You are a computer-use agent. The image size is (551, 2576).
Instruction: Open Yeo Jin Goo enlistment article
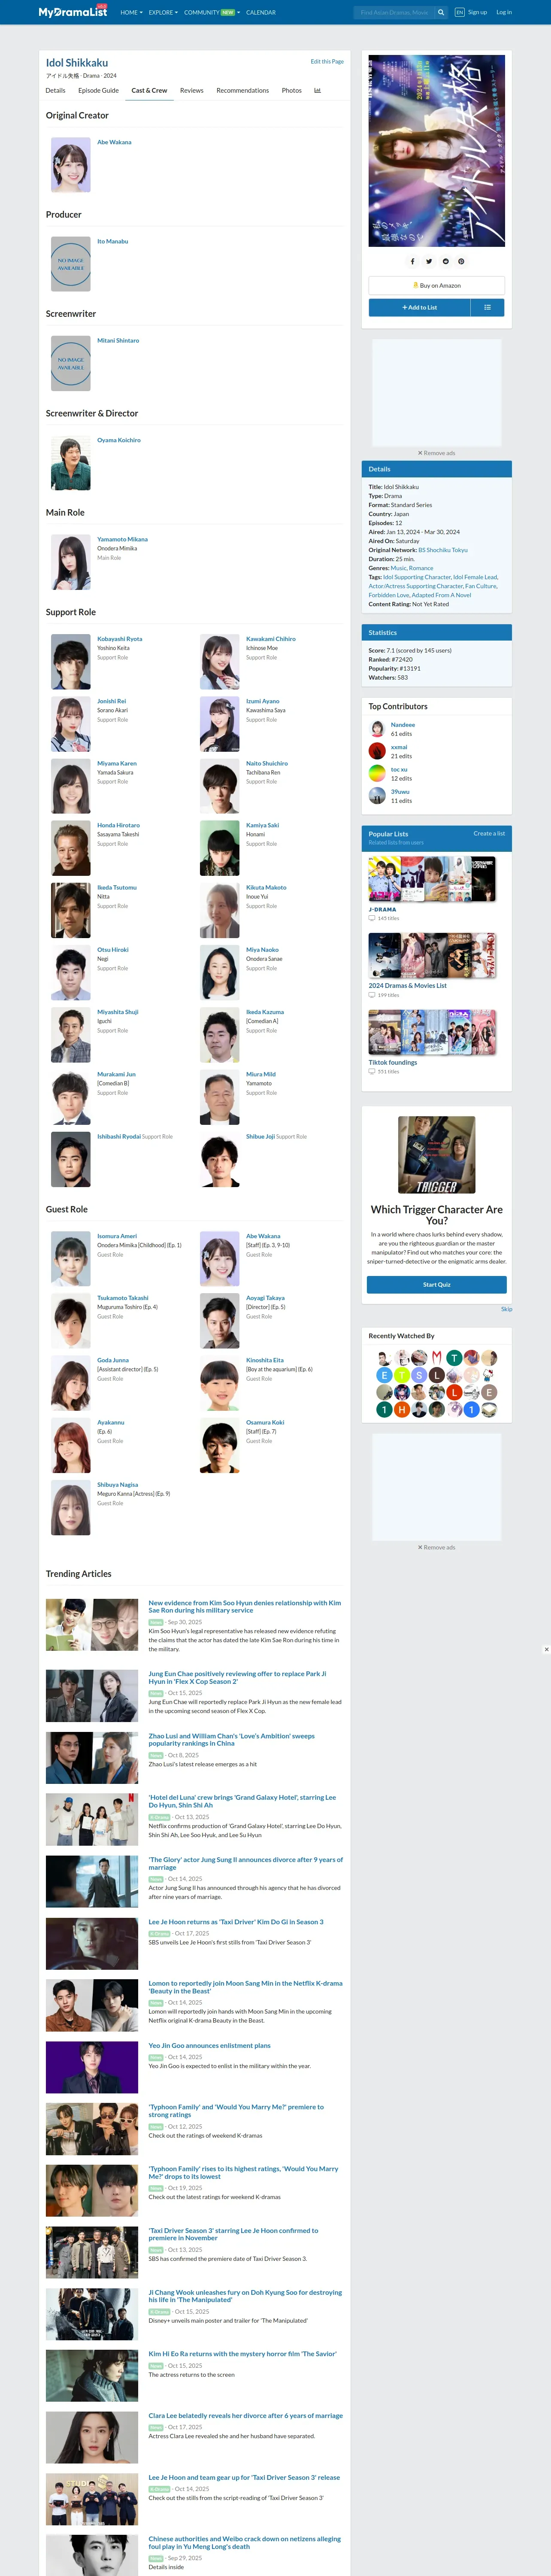209,2045
